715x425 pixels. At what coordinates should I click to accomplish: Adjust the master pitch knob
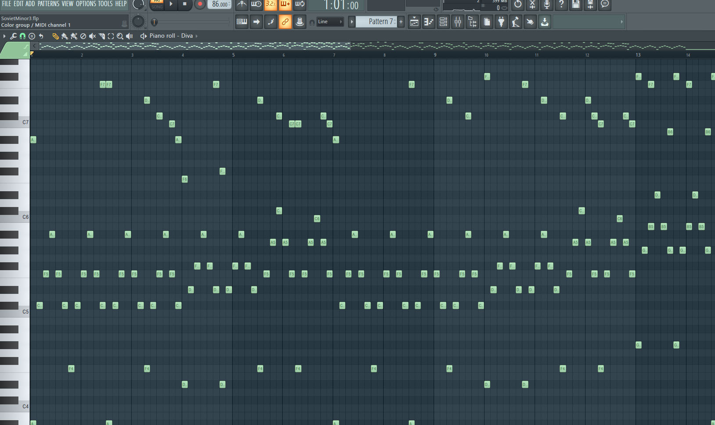pyautogui.click(x=138, y=21)
